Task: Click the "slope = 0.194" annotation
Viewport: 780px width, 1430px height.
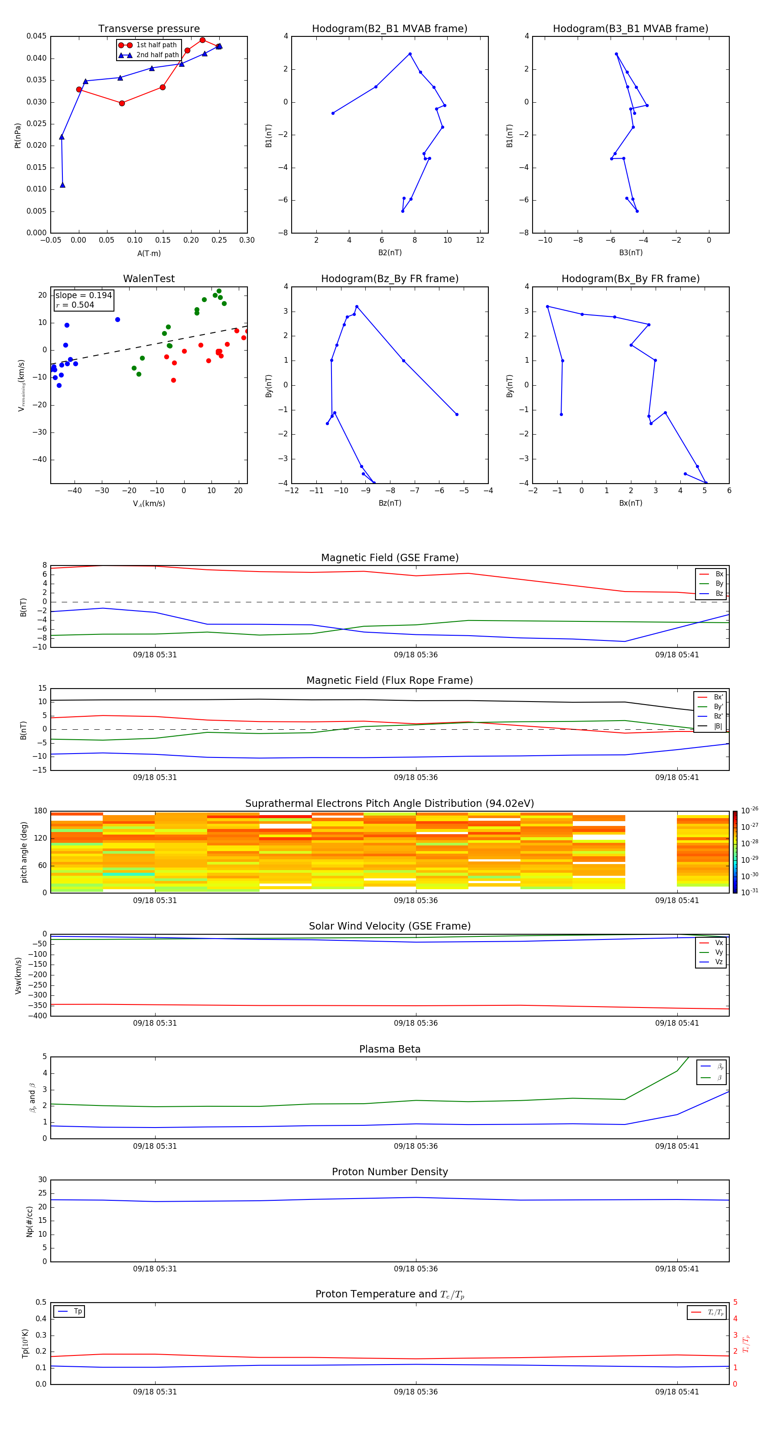Action: pos(83,296)
